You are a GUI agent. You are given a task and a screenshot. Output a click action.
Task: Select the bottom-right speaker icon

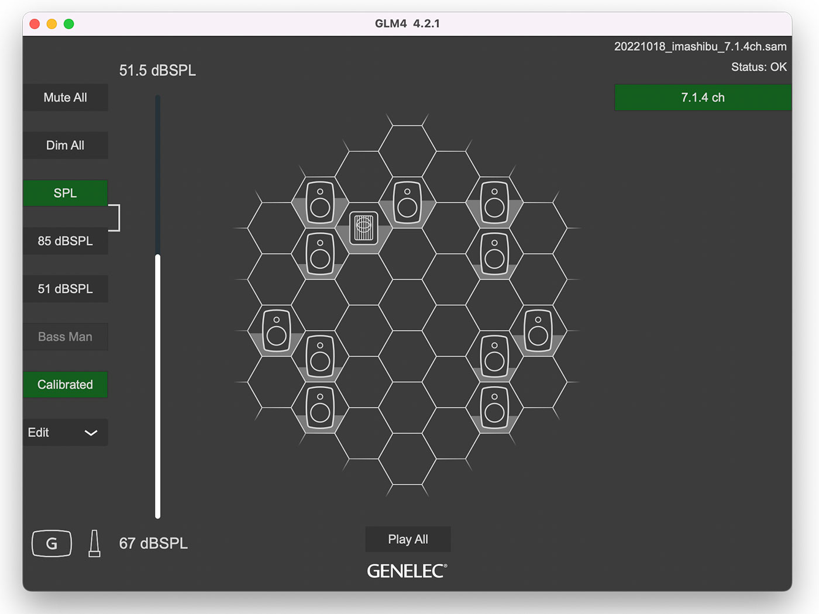point(494,408)
